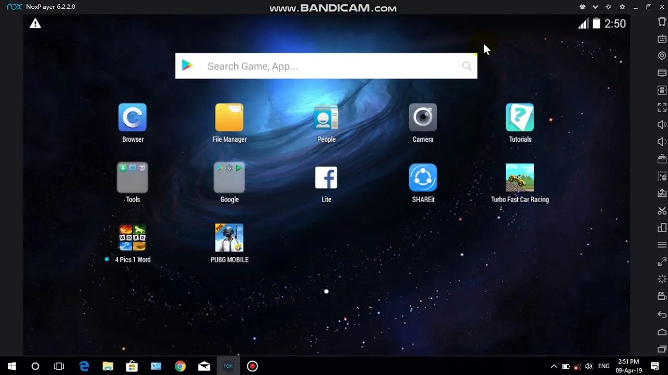The height and width of the screenshot is (375, 668).
Task: Open NoxPlayer system settings gear
Action: (622, 7)
